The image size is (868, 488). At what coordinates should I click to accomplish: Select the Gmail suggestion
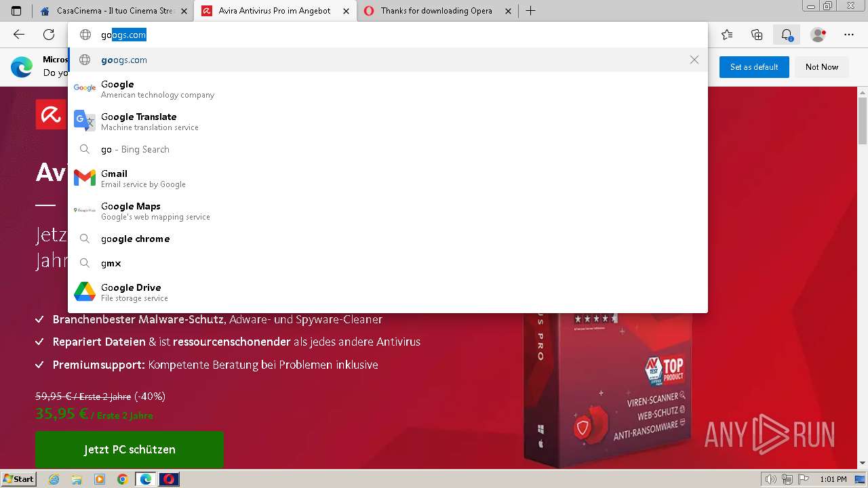coord(388,178)
